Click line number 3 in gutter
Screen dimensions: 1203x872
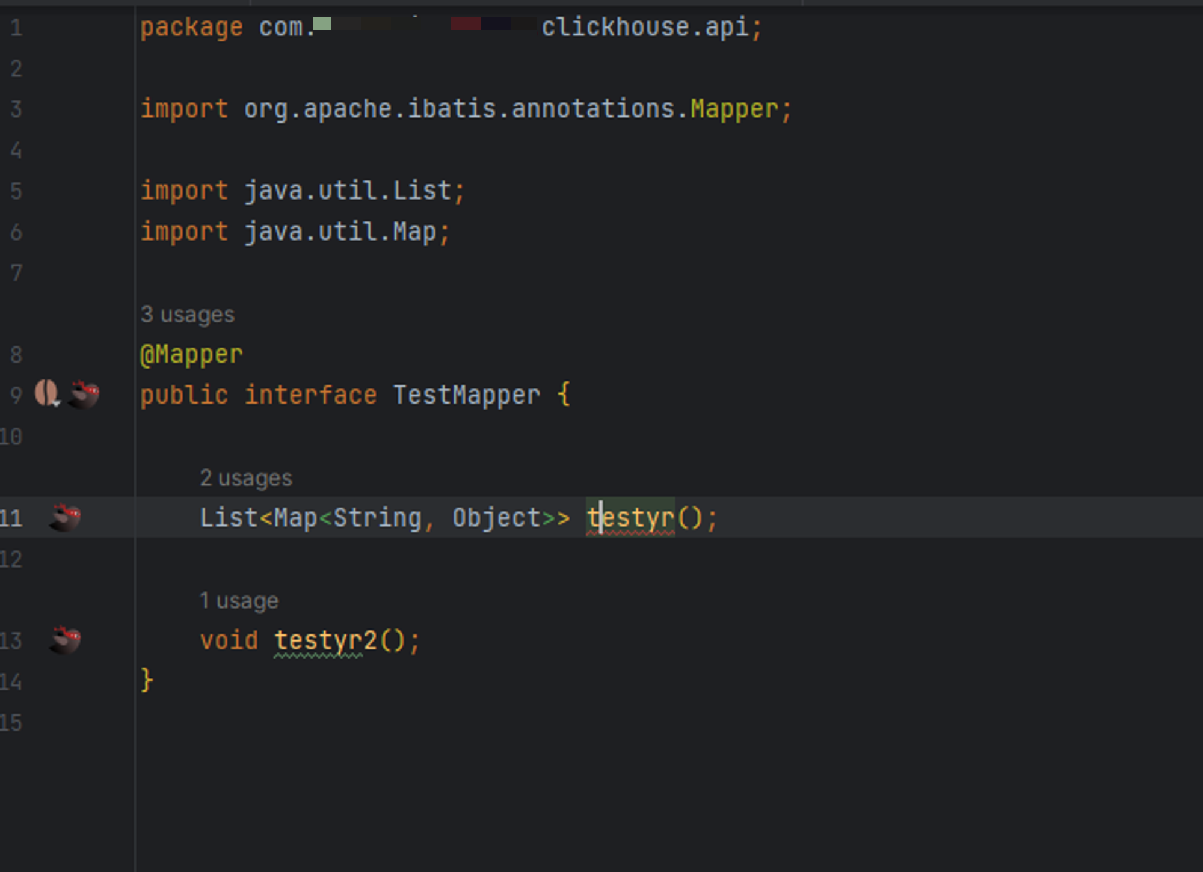(16, 109)
